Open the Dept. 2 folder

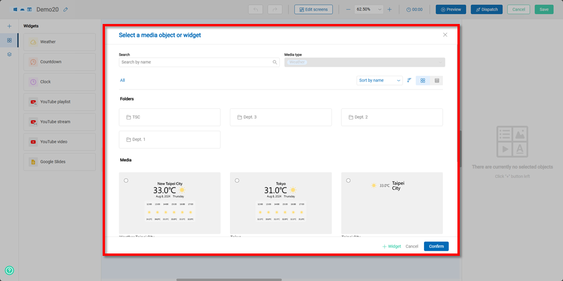(x=392, y=117)
